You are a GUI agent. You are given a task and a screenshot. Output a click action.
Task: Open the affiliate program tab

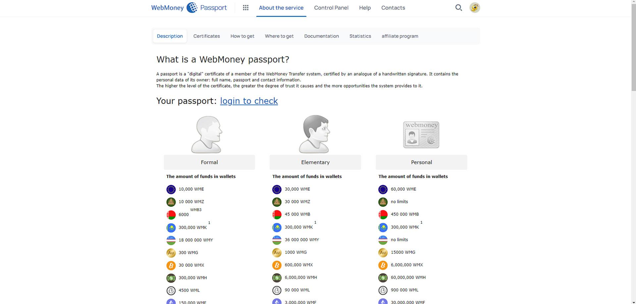point(400,36)
